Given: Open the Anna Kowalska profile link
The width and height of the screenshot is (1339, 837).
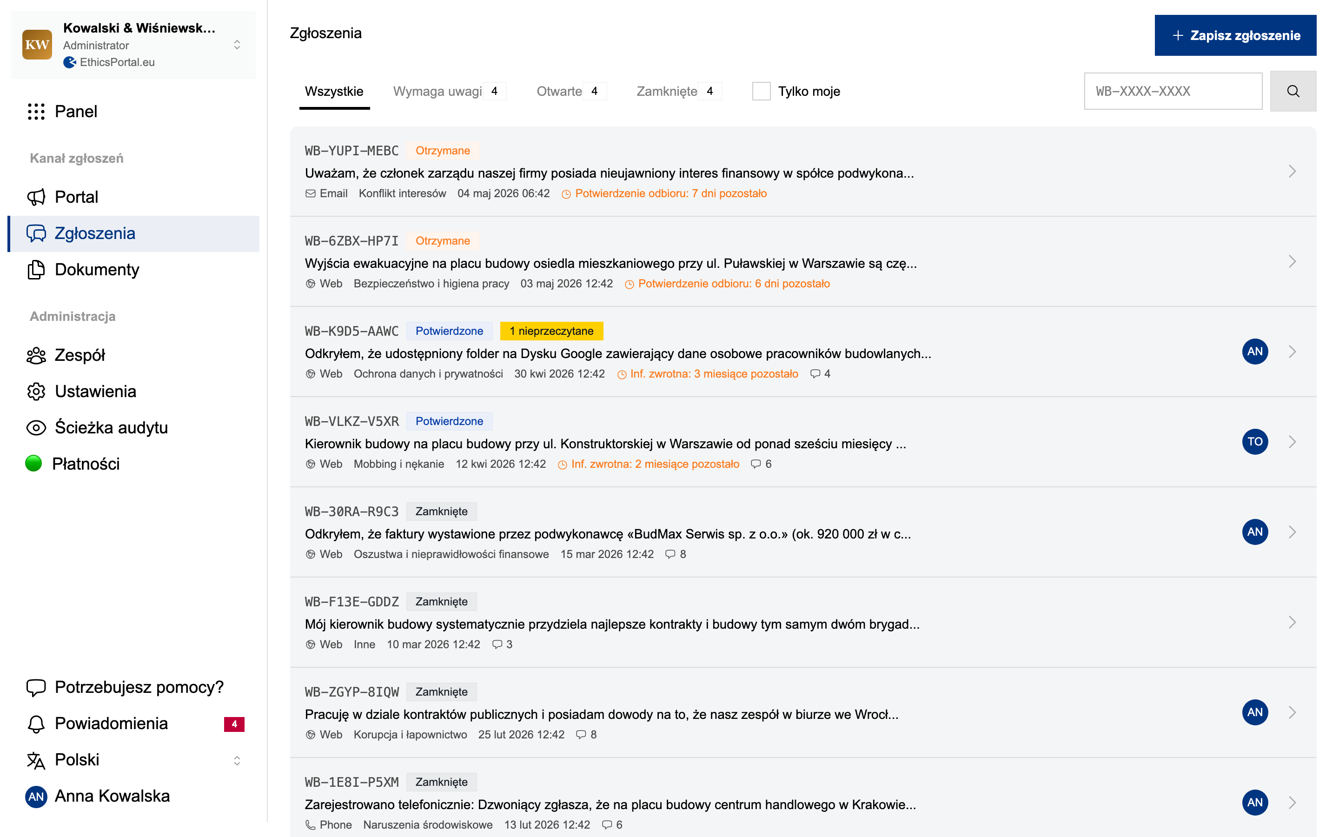Looking at the screenshot, I should pyautogui.click(x=133, y=797).
